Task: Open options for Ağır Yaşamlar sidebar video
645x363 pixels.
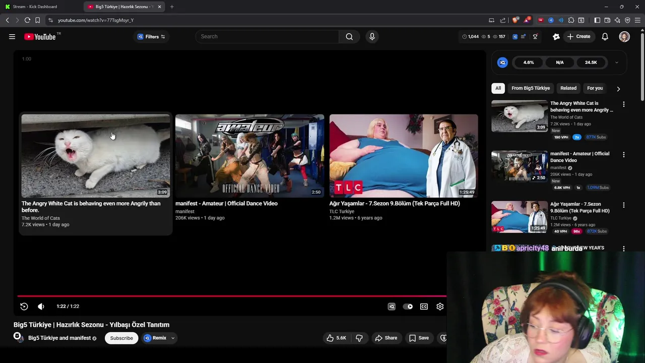Action: [624, 205]
